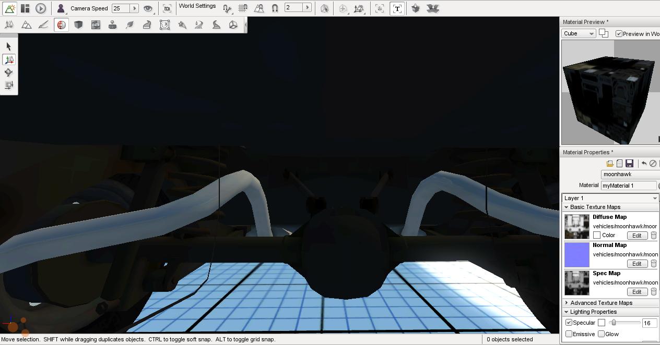Toggle the object text labels button
Viewport: 660px width, 345px height.
tap(397, 8)
